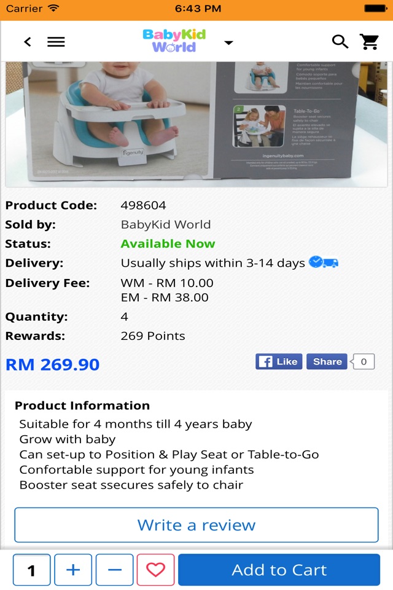
Task: Open the search magnifier
Action: [x=340, y=41]
